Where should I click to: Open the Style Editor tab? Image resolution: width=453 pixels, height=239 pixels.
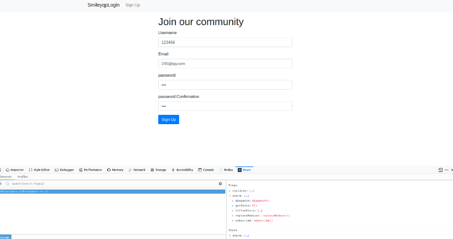(x=39, y=170)
